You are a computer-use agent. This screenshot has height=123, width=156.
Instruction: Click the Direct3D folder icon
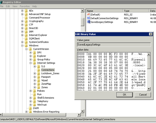pos(26,28)
